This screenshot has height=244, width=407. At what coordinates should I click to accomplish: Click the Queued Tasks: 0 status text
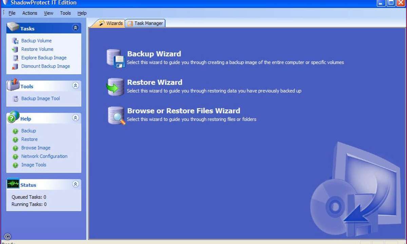point(29,197)
